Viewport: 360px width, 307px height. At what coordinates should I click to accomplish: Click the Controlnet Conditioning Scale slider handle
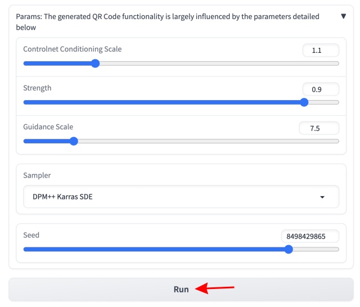tap(95, 64)
